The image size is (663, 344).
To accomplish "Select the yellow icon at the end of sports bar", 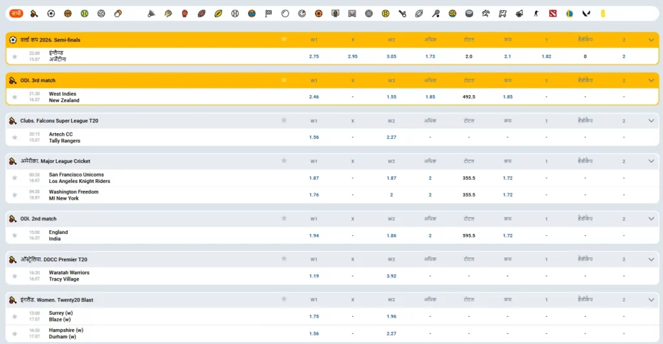I will click(603, 14).
